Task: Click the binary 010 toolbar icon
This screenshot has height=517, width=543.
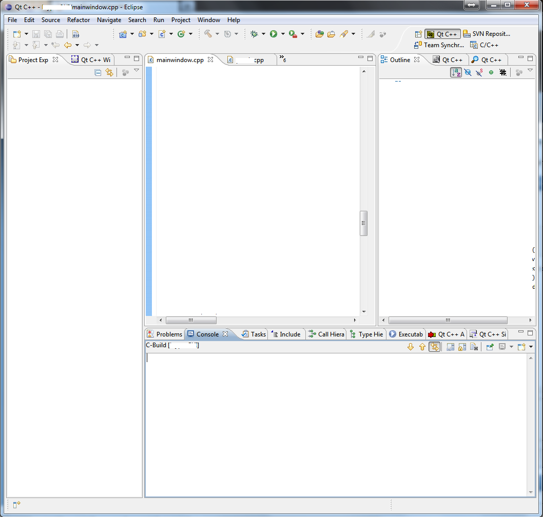Action: pyautogui.click(x=75, y=34)
